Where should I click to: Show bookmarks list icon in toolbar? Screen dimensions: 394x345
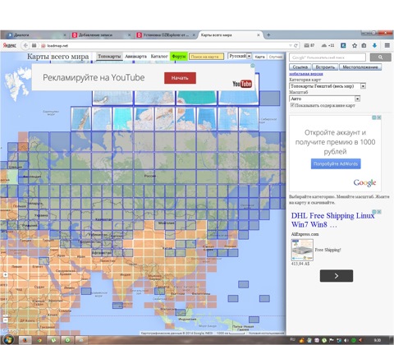[x=364, y=45]
